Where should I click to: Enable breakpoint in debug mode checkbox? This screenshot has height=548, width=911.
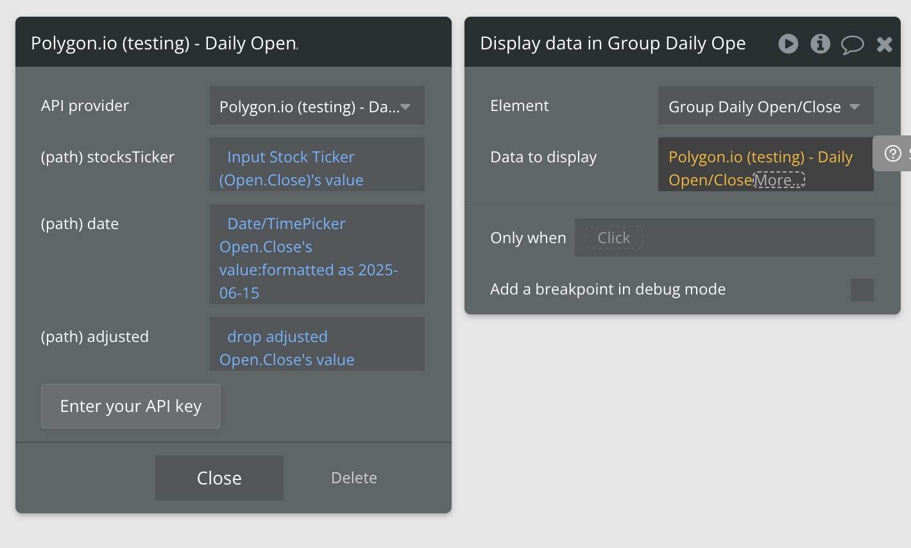coord(862,290)
